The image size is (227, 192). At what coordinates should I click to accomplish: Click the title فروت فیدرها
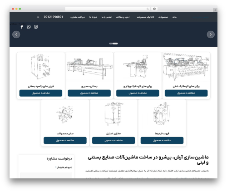(x=162, y=133)
